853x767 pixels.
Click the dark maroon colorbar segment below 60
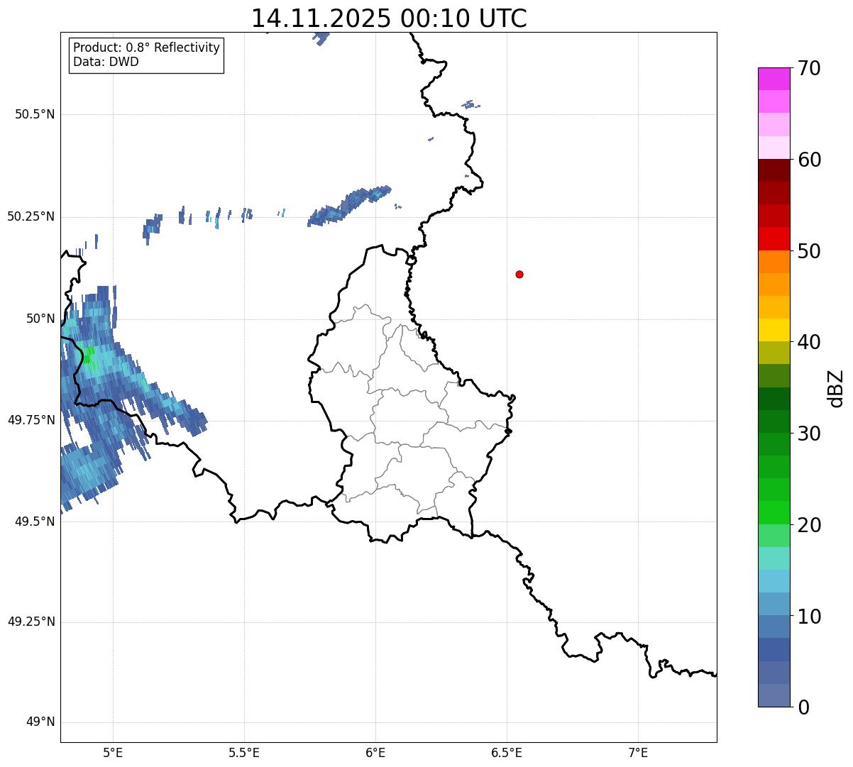774,170
